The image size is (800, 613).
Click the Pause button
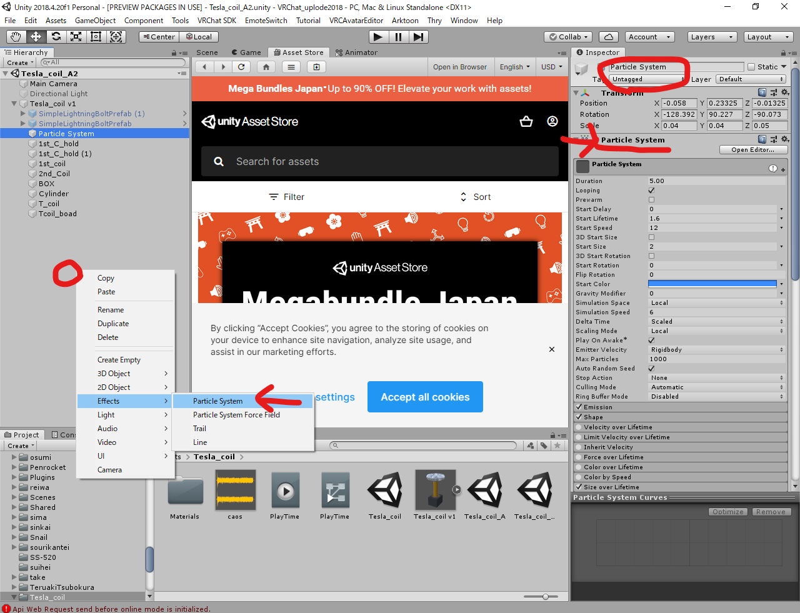click(398, 37)
